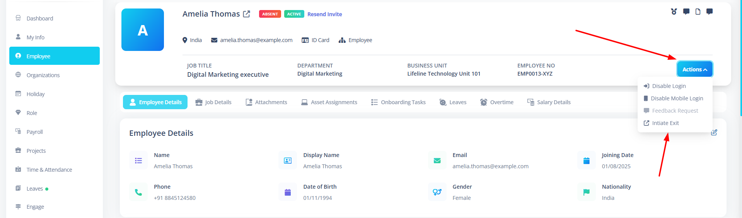Open the Asset Assignments tab
The width and height of the screenshot is (742, 218).
tap(329, 102)
